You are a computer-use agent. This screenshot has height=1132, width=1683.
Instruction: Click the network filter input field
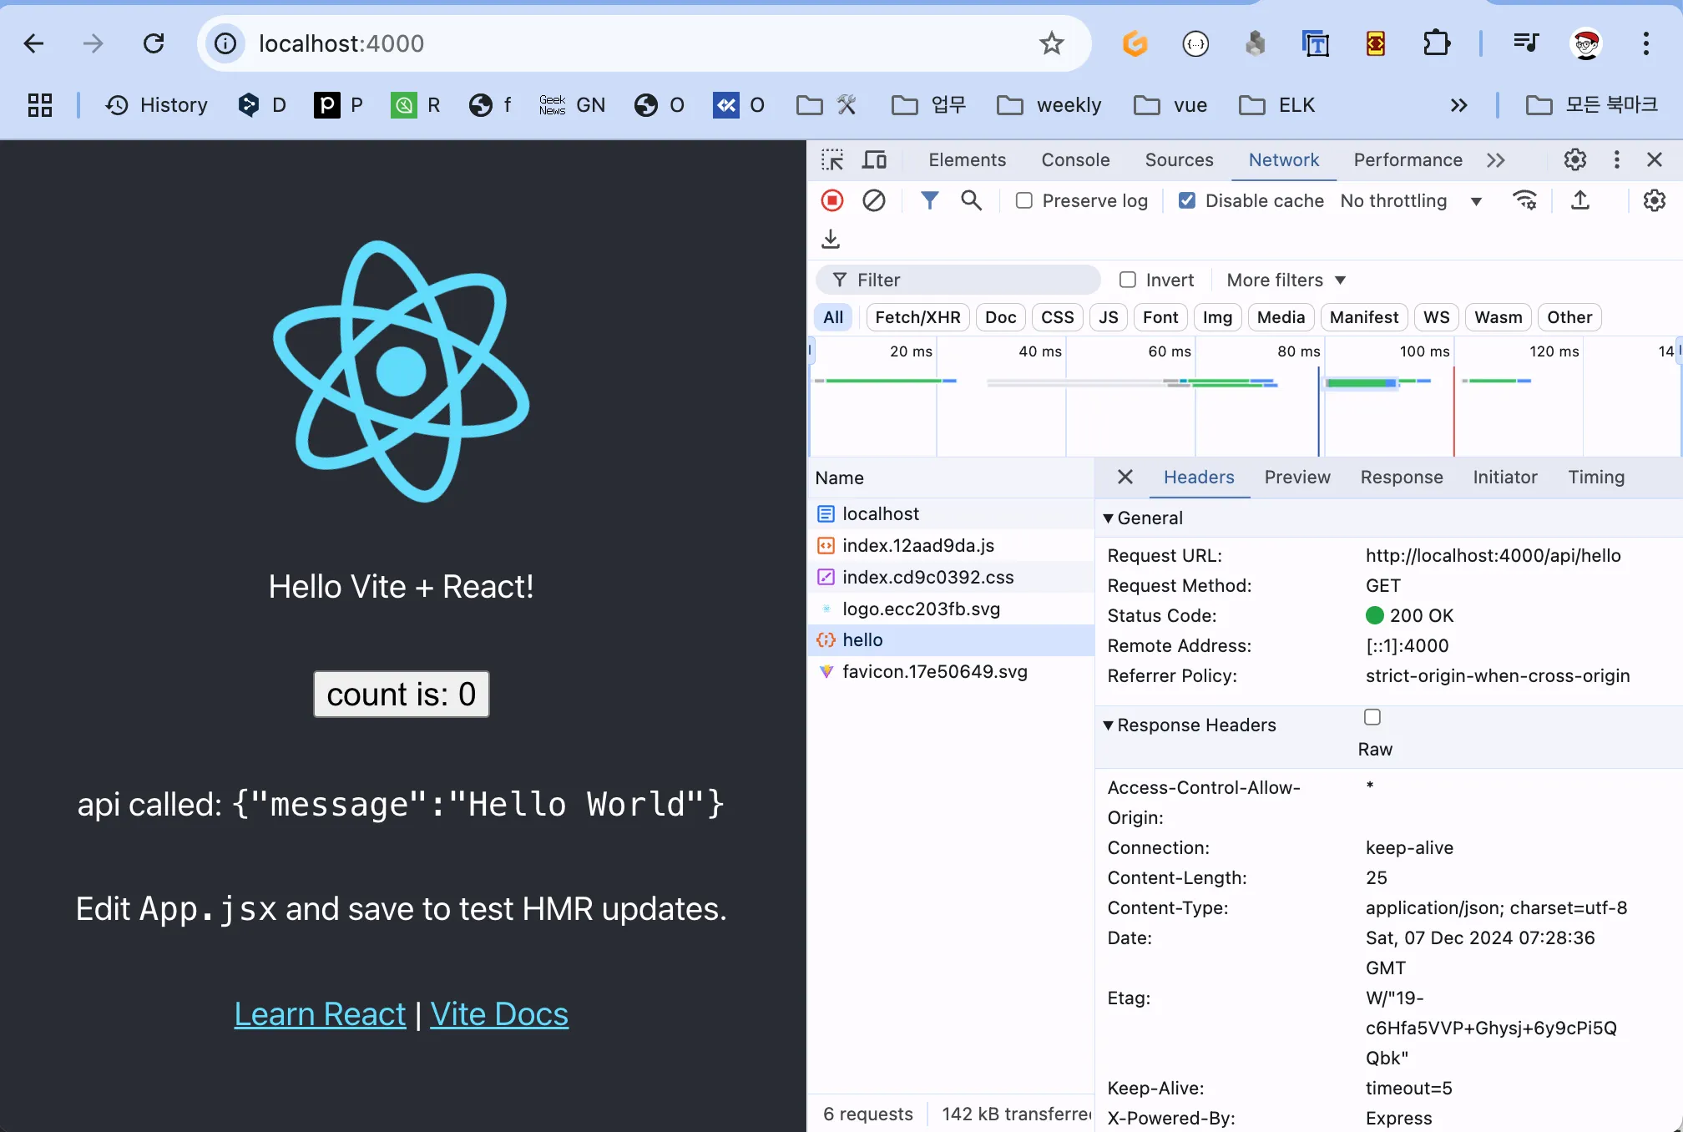[958, 280]
